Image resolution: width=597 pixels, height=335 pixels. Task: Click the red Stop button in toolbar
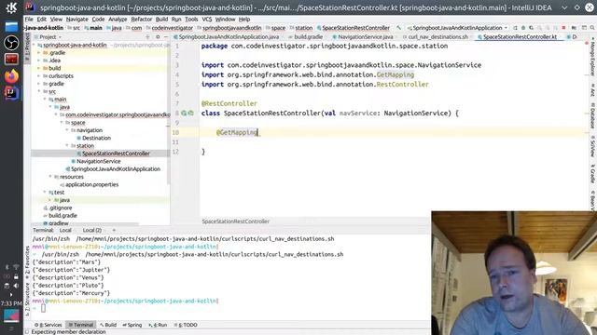(563, 28)
